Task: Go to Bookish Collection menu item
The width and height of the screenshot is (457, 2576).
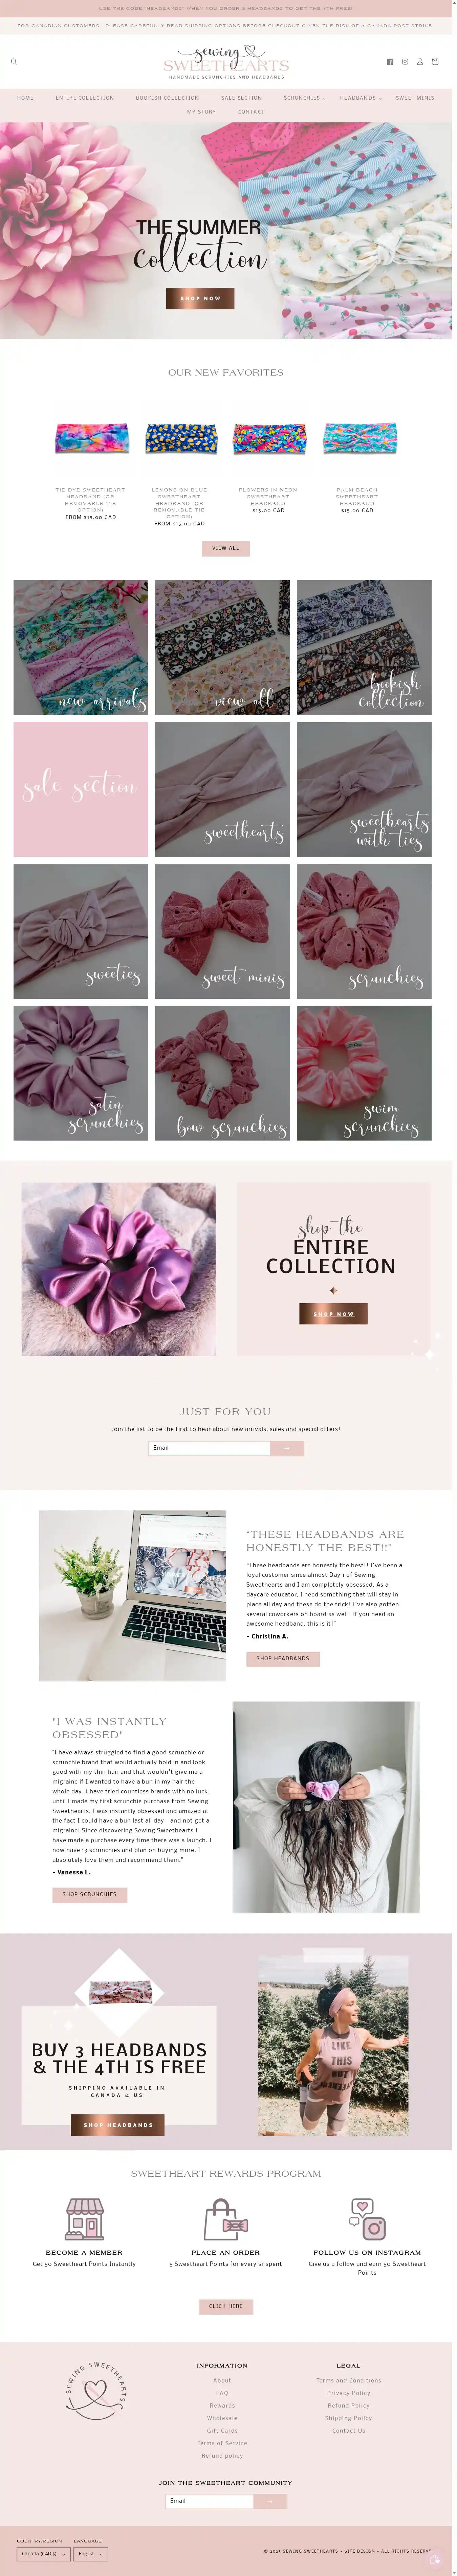Action: click(168, 98)
